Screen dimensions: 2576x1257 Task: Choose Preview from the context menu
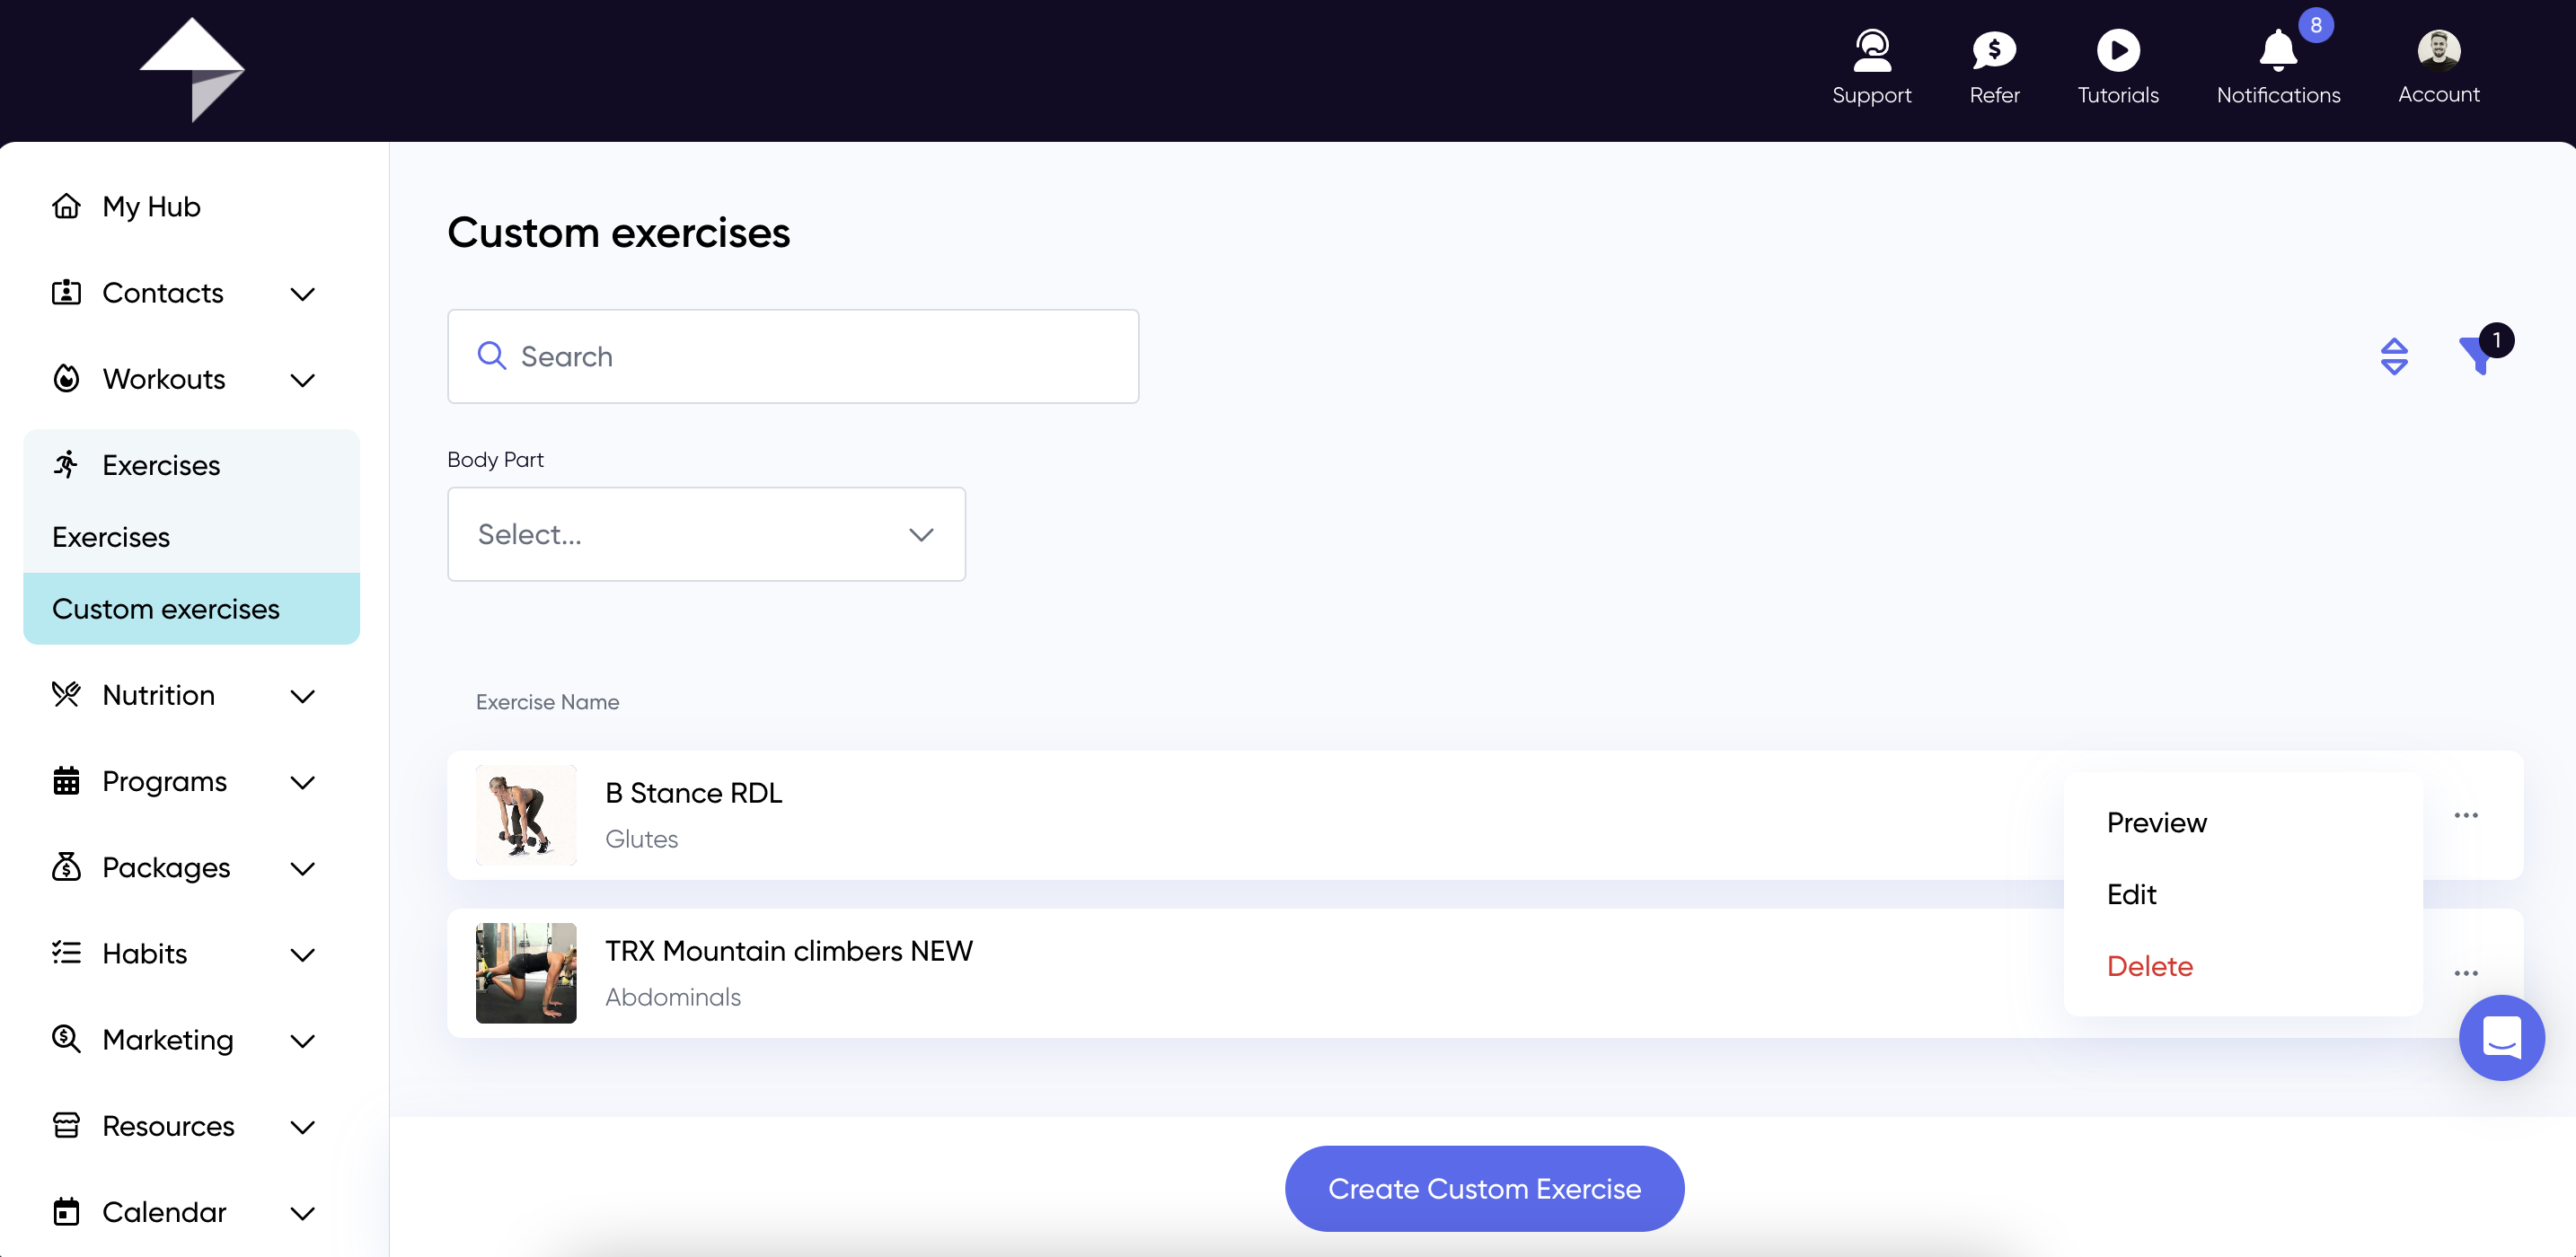2156,822
